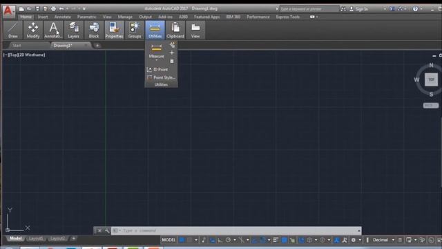The width and height of the screenshot is (442, 249).
Task: Click the [2D Wireframe] visual style label
Action: pyautogui.click(x=31, y=55)
